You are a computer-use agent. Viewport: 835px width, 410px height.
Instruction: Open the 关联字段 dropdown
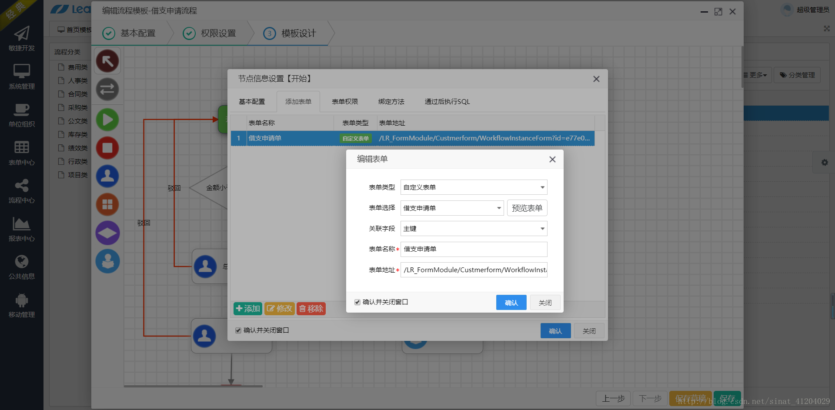[474, 229]
